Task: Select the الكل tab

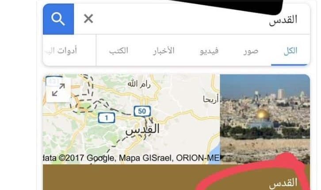Action: (x=290, y=50)
